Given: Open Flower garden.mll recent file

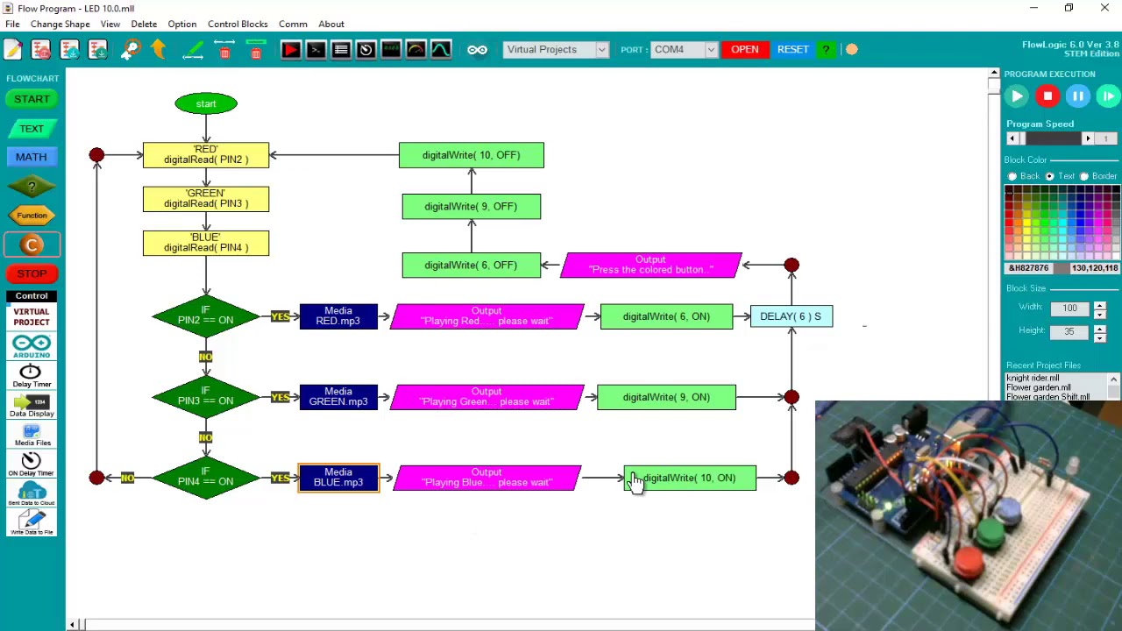Looking at the screenshot, I should (x=1039, y=387).
